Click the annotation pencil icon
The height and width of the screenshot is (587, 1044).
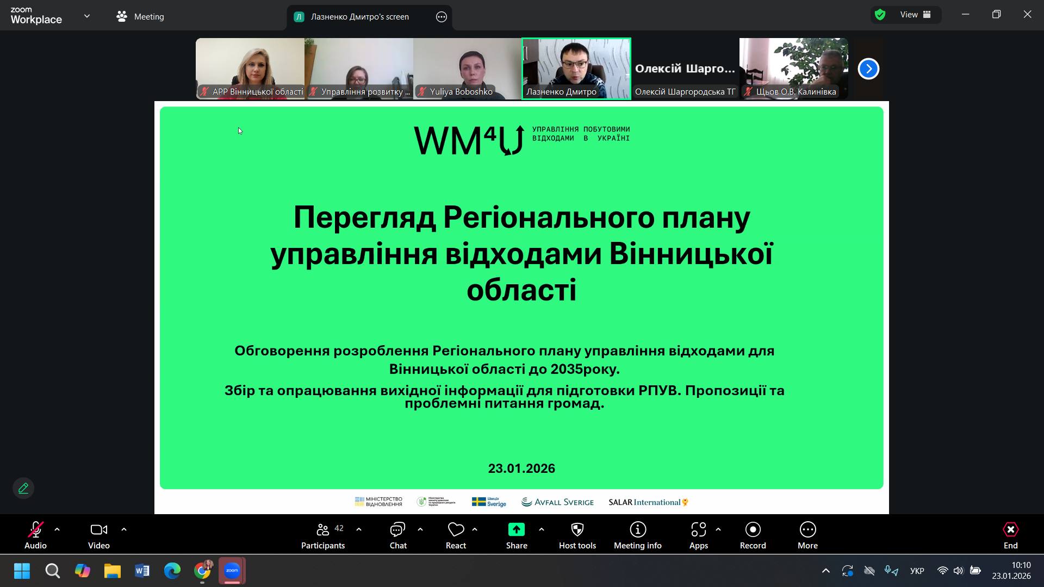click(23, 488)
